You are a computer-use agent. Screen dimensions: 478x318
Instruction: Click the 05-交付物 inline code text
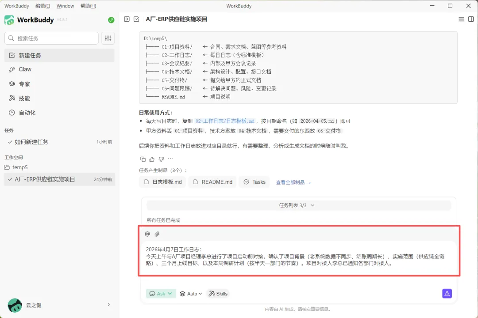pyautogui.click(x=329, y=131)
